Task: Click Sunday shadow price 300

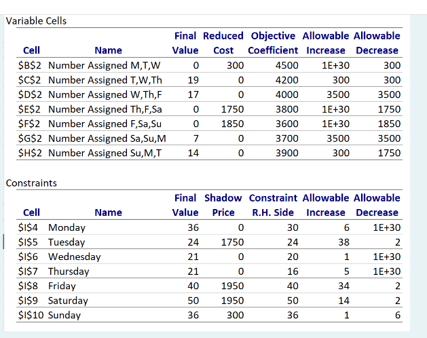Action: click(x=236, y=315)
